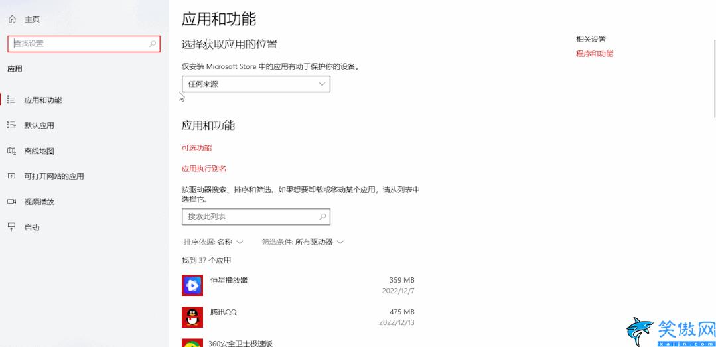Click the 475 MB size value
The image size is (716, 347).
tap(402, 312)
